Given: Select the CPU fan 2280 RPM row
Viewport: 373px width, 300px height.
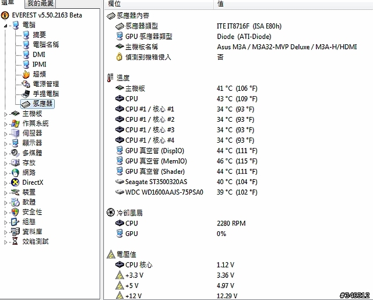Looking at the screenshot, I should coord(238,223).
